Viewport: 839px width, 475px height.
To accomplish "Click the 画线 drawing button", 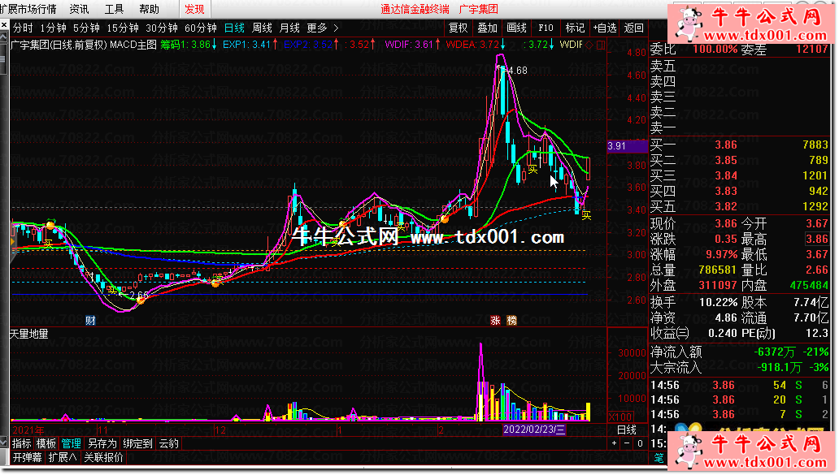I will click(516, 28).
